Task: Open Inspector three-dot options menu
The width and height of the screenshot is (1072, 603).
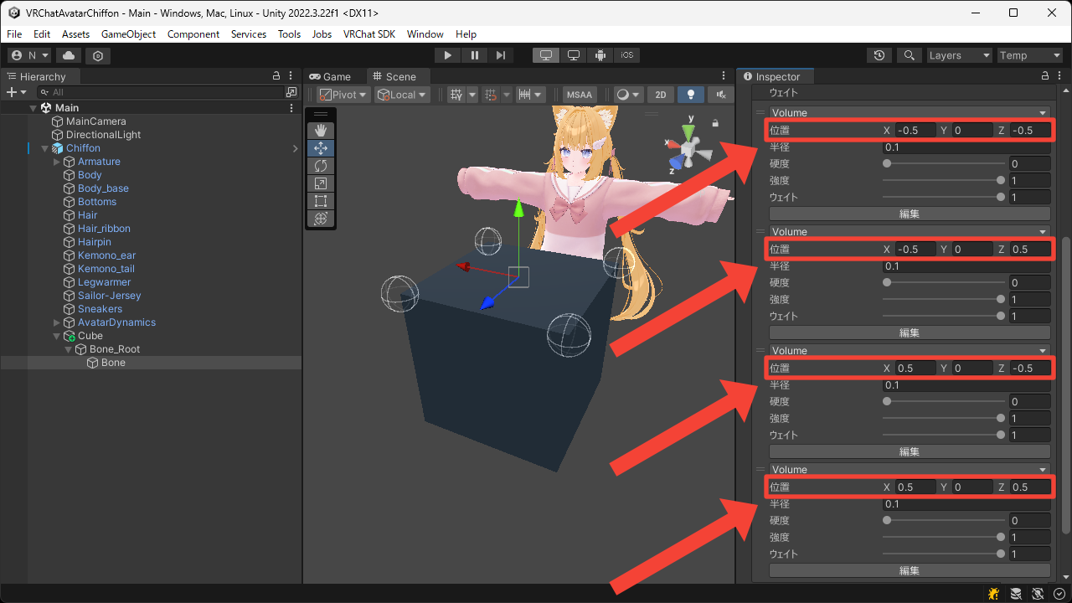Action: [x=1059, y=76]
